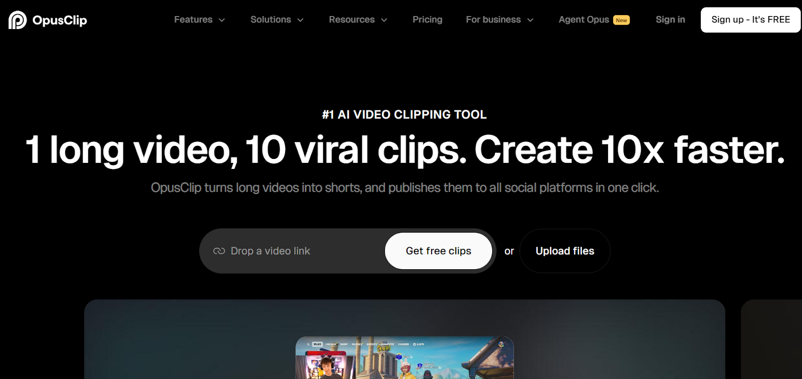Click the gameplay video preview thumbnail

click(x=405, y=358)
